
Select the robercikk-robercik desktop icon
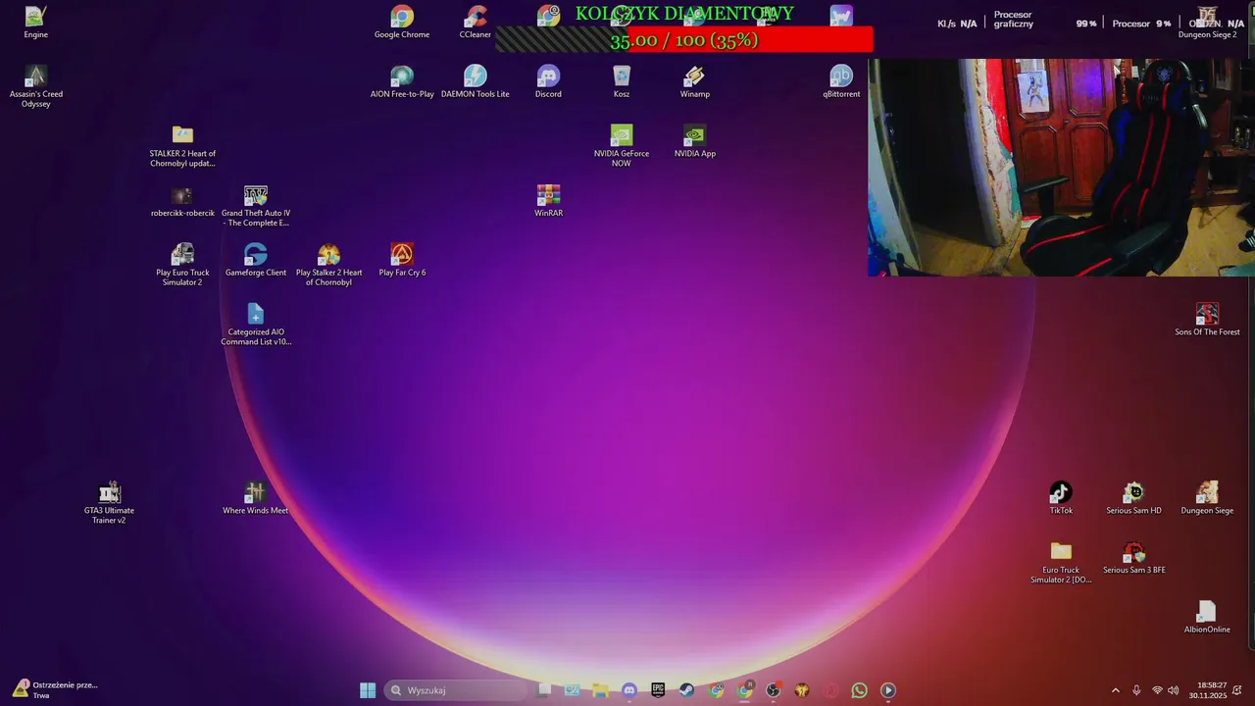182,200
